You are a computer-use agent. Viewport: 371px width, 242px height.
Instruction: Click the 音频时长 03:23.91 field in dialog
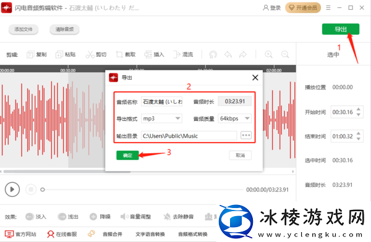pyautogui.click(x=234, y=101)
